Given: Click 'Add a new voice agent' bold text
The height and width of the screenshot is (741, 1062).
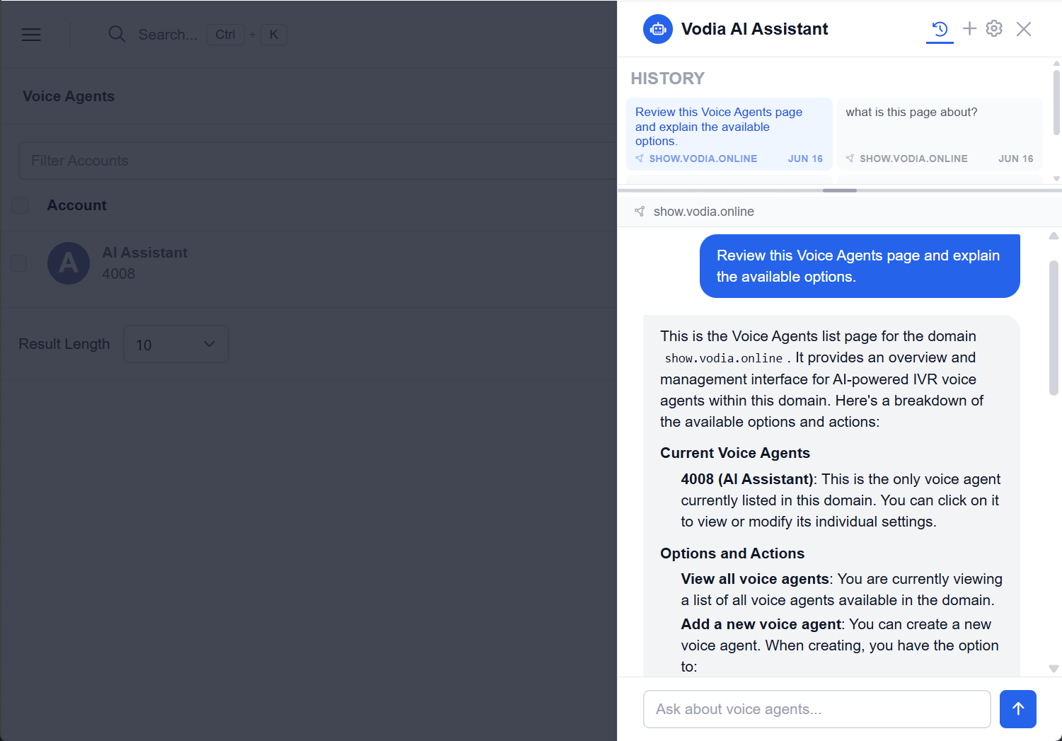Looking at the screenshot, I should (761, 624).
